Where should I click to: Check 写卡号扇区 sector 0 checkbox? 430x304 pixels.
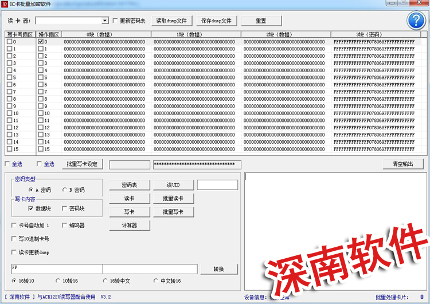tap(10, 42)
